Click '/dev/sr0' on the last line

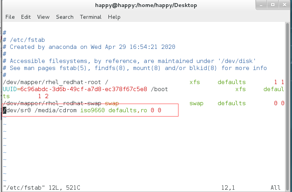pos(16,110)
